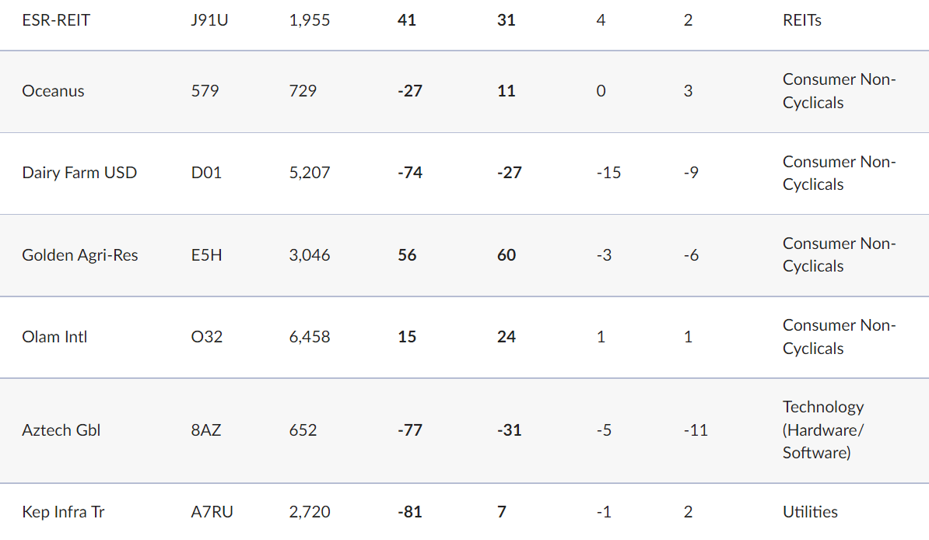
Task: Select the Dairy Farm USD name cell
Action: pos(79,173)
